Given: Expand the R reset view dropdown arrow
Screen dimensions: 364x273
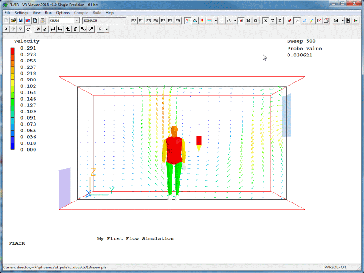Looking at the screenshot, I should click(106, 29).
